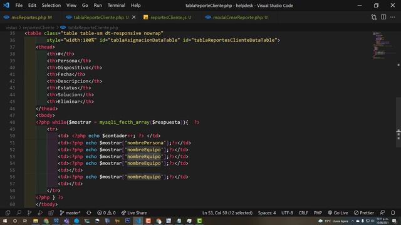Open the Windows Action Center icon
The width and height of the screenshot is (401, 225).
[394, 221]
